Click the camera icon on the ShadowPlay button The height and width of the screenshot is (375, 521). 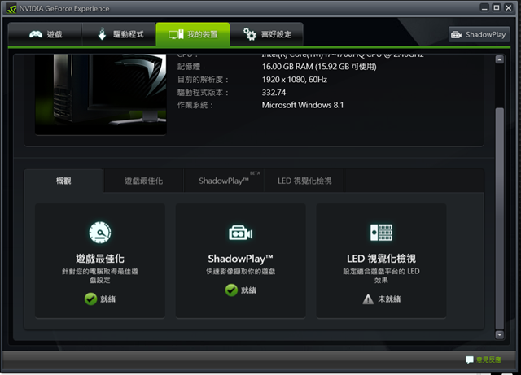pyautogui.click(x=457, y=34)
